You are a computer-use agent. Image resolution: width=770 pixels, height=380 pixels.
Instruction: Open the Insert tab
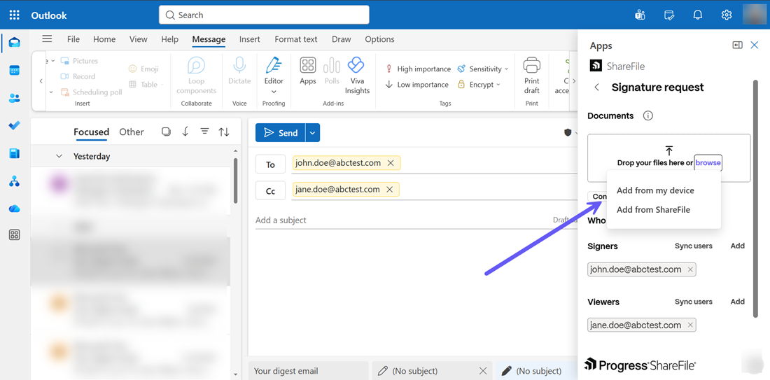click(x=250, y=39)
